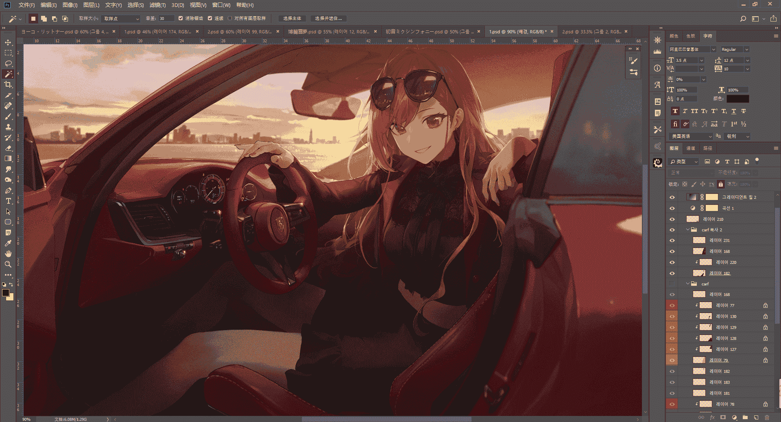This screenshot has width=781, height=422.
Task: Open search icon in options bar
Action: [743, 19]
